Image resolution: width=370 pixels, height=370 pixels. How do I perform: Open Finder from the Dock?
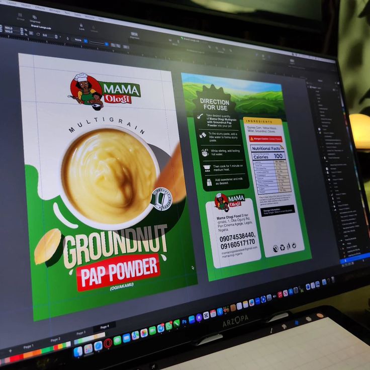(77, 351)
